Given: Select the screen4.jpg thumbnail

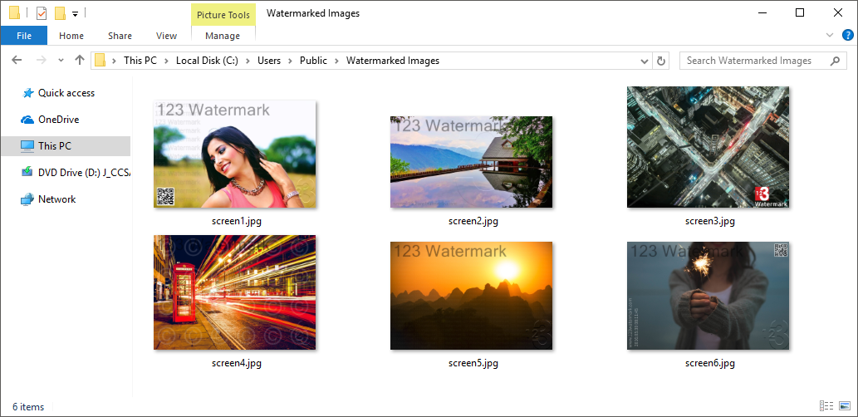Looking at the screenshot, I should pyautogui.click(x=235, y=292).
